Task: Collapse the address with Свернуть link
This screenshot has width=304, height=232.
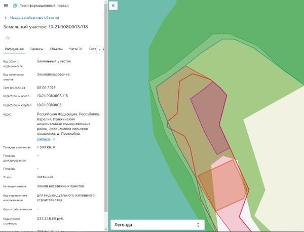Action: coord(44,139)
